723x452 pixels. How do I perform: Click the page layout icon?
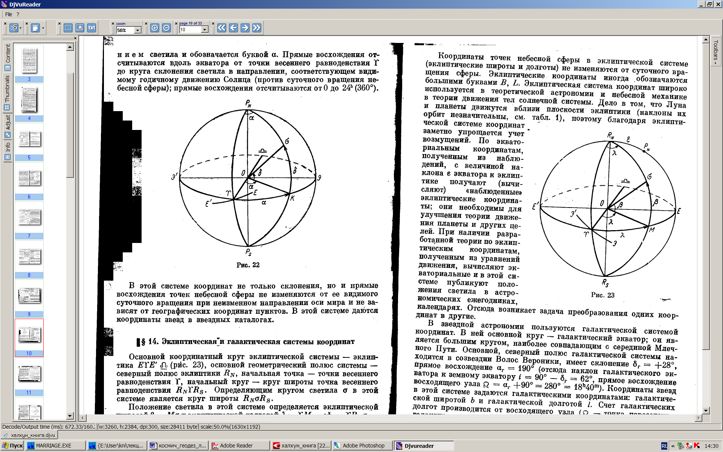[35, 28]
